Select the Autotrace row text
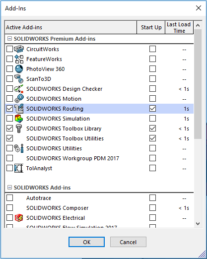Screen dimensions: 207x259 39,198
